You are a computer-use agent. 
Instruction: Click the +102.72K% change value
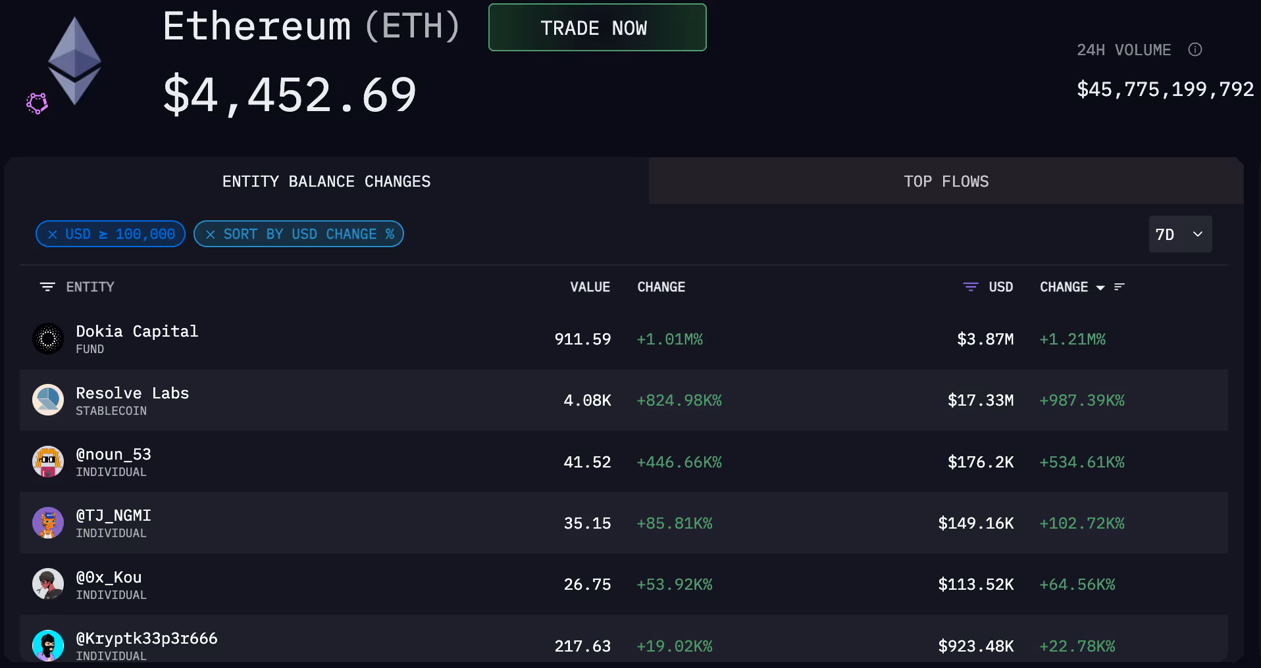1081,523
